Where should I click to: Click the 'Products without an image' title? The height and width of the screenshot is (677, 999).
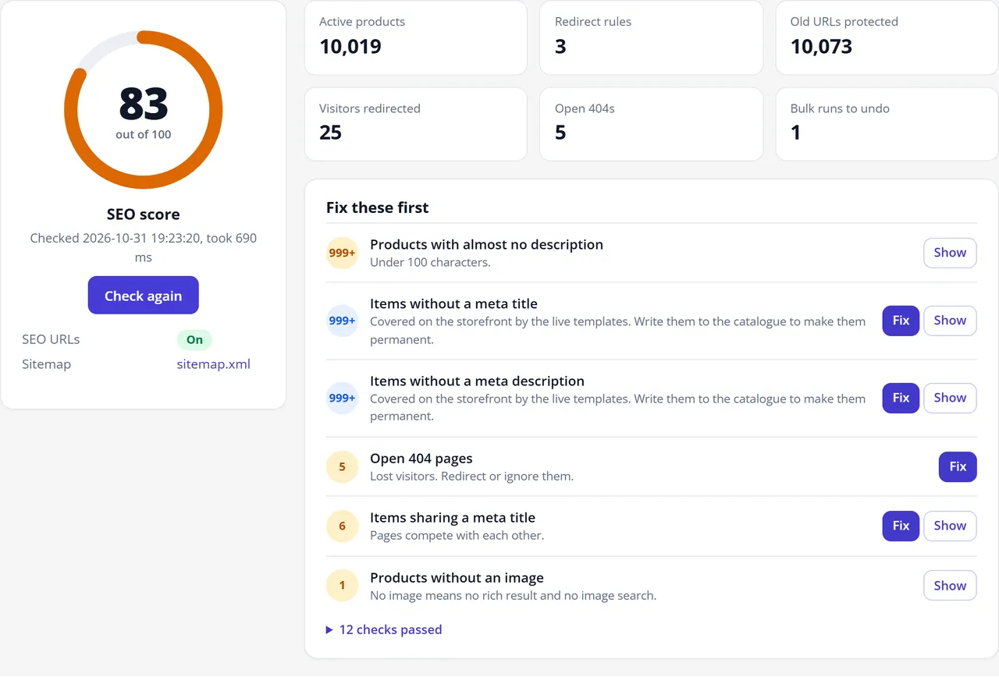[x=457, y=577]
